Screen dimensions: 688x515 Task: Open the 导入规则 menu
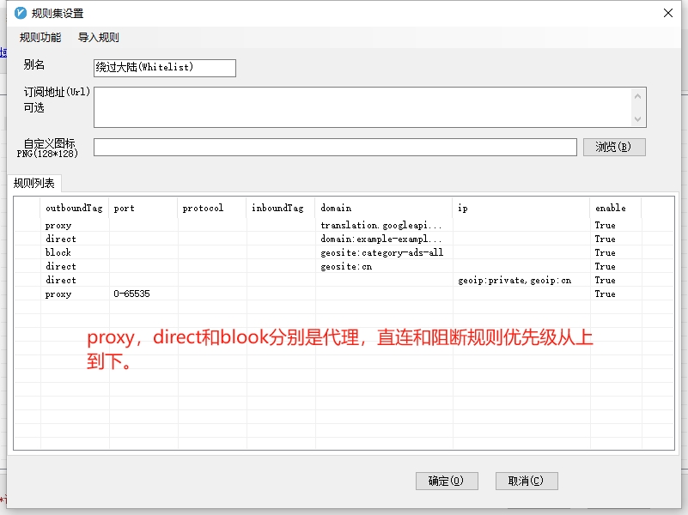(99, 38)
